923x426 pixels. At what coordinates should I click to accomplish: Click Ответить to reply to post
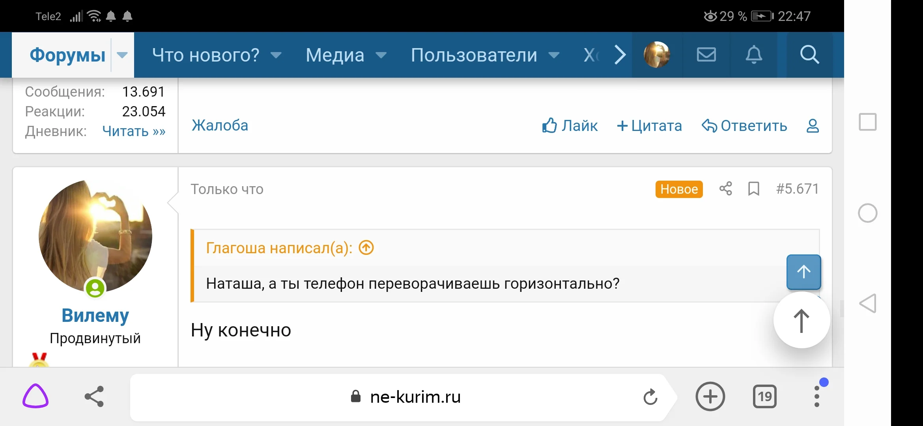744,126
